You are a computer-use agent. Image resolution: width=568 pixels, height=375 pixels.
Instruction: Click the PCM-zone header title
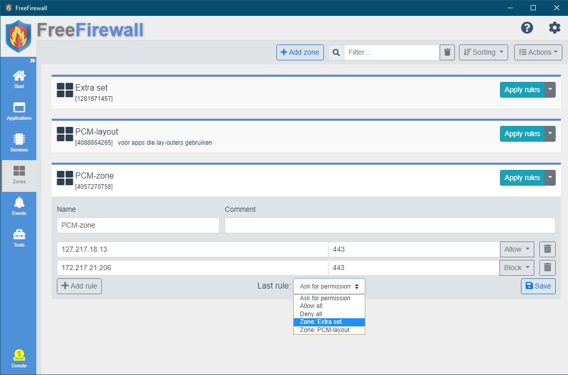(95, 175)
